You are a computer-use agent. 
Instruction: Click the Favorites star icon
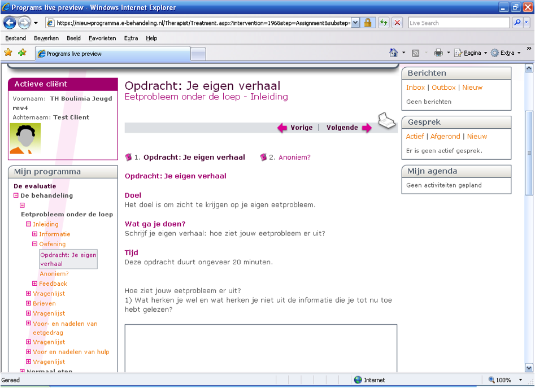click(8, 53)
